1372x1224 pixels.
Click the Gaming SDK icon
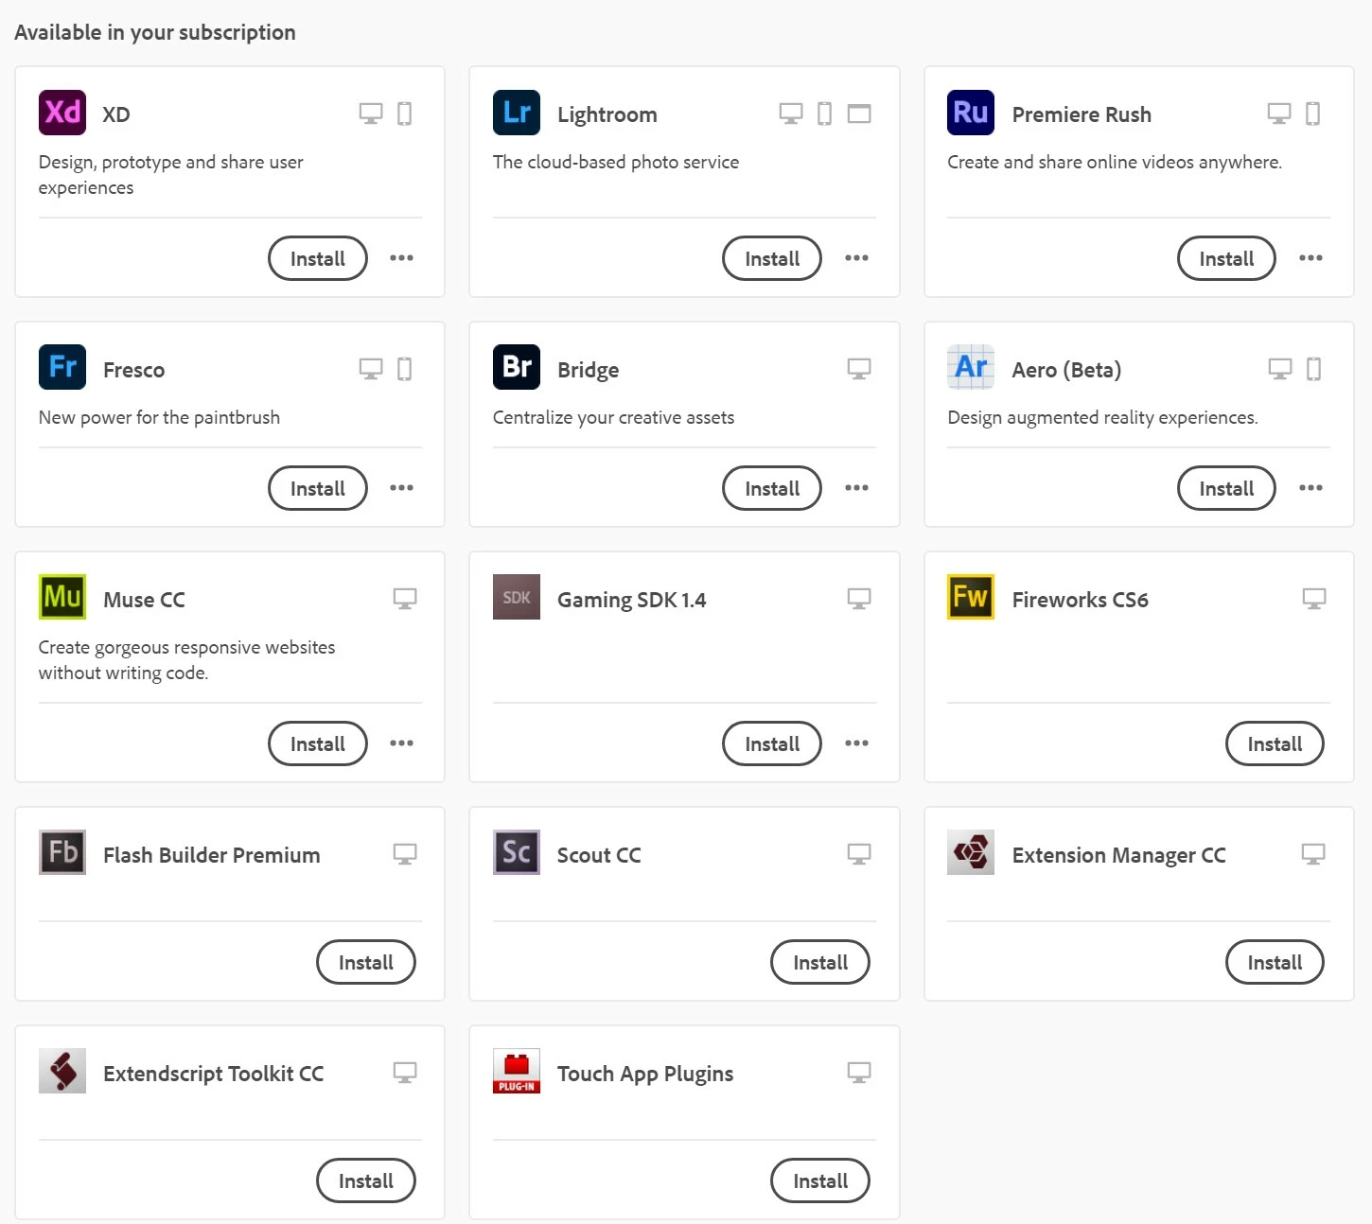[x=517, y=597]
